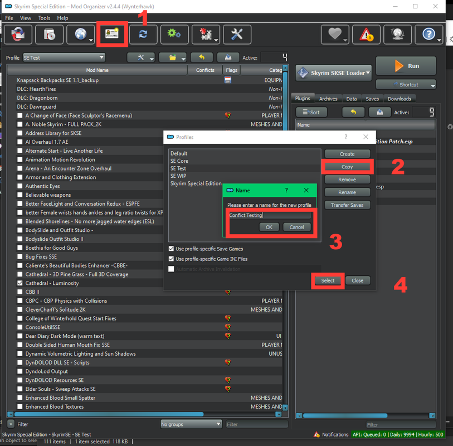Screen dimensions: 453x446
Task: Enable the Address Library for SKSE mod
Action: coord(20,133)
